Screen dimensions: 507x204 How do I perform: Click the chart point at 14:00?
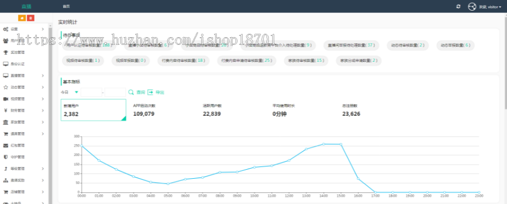pos(323,144)
